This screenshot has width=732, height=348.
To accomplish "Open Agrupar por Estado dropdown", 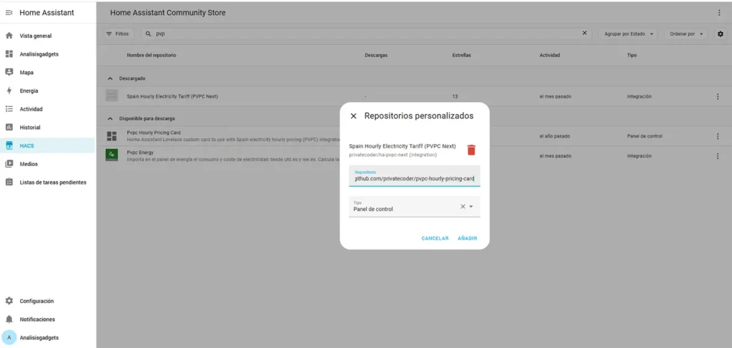I will tap(628, 34).
